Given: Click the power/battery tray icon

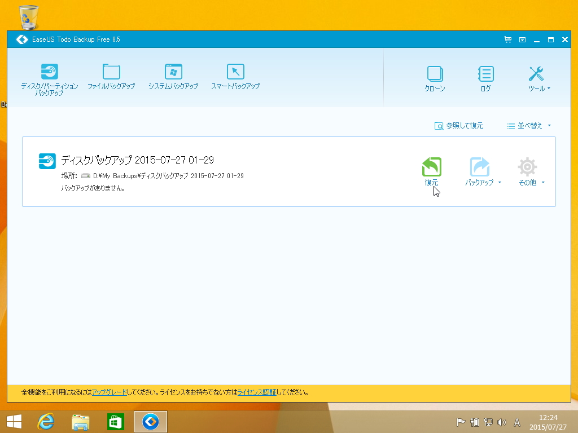Looking at the screenshot, I should pos(475,422).
